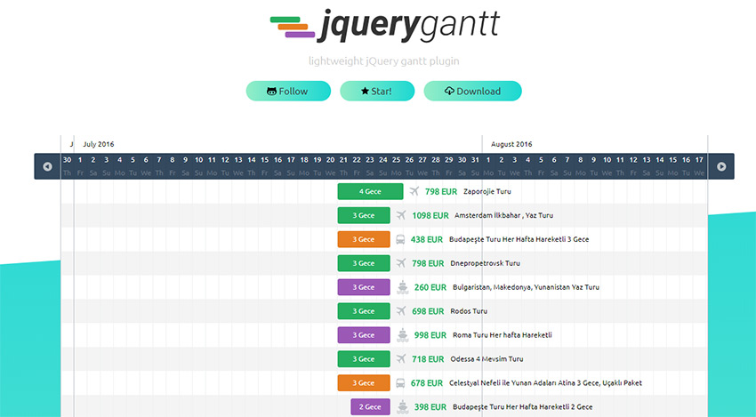This screenshot has width=756, height=417.
Task: Click the Star! button
Action: [x=377, y=91]
